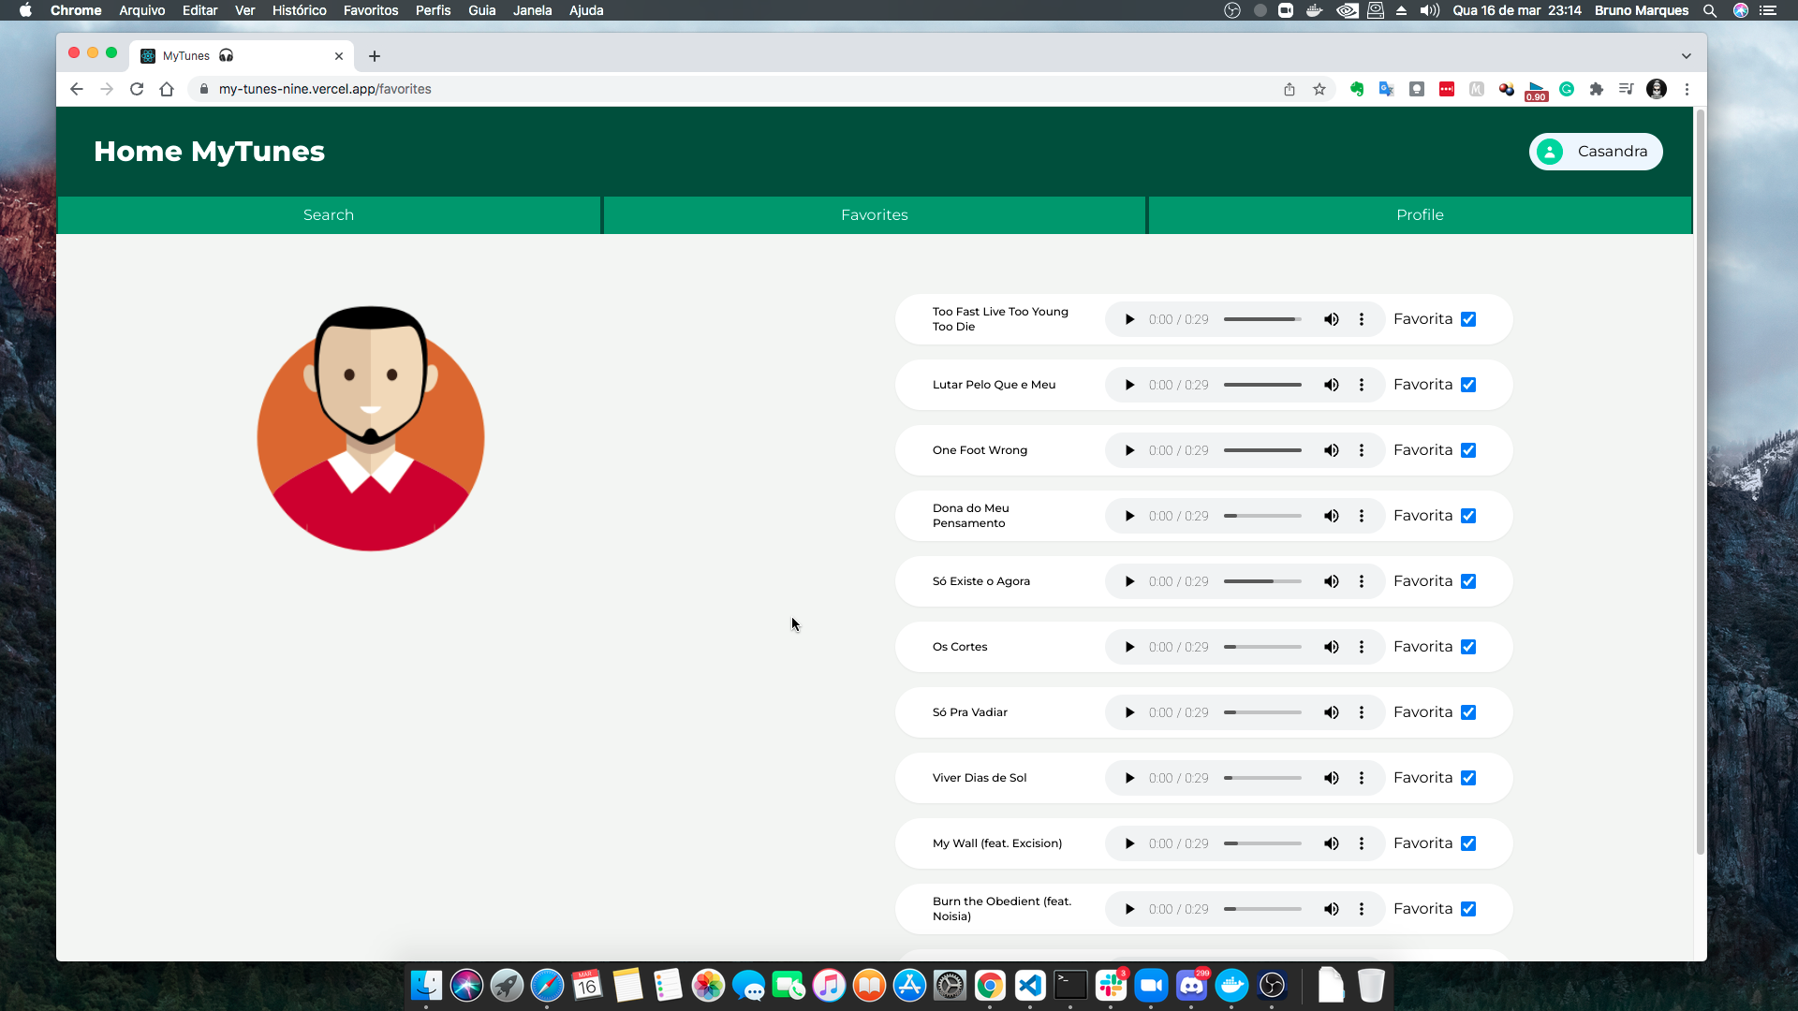
Task: Bookmark this page with the star icon
Action: pos(1319,89)
